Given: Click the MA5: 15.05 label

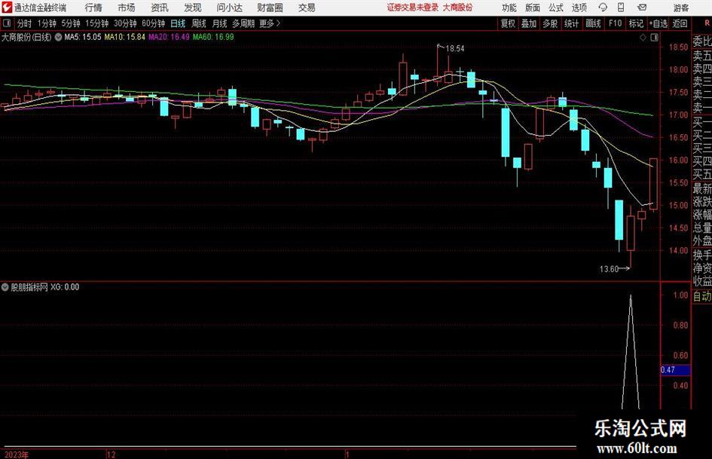Looking at the screenshot, I should (x=83, y=37).
